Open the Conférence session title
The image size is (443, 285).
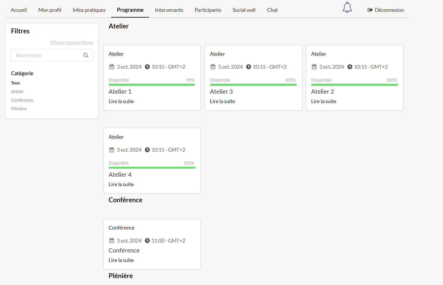(x=124, y=251)
